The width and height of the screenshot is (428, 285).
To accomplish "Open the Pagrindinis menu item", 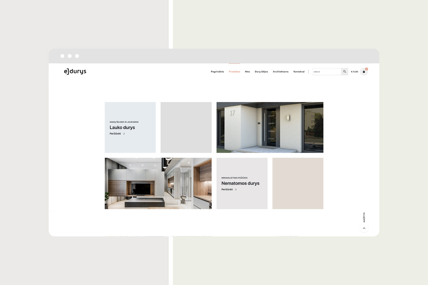I will [x=217, y=71].
